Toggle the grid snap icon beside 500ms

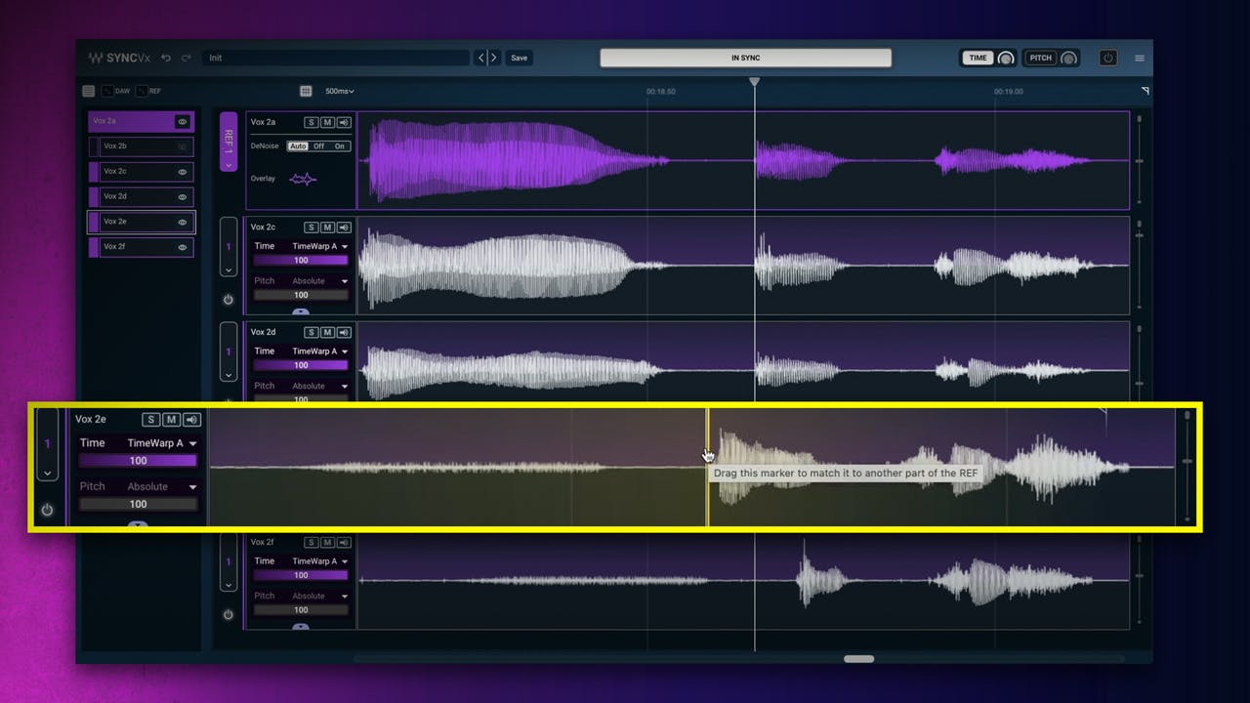[x=306, y=91]
